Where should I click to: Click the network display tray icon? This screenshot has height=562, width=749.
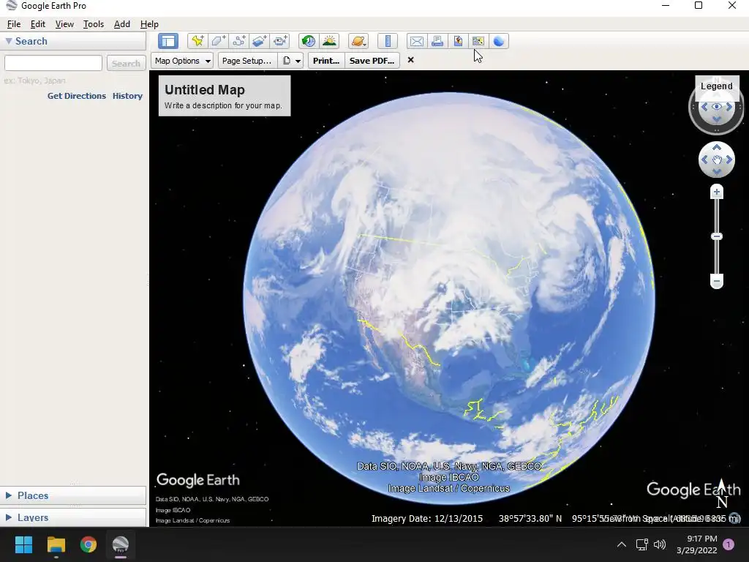tap(641, 544)
